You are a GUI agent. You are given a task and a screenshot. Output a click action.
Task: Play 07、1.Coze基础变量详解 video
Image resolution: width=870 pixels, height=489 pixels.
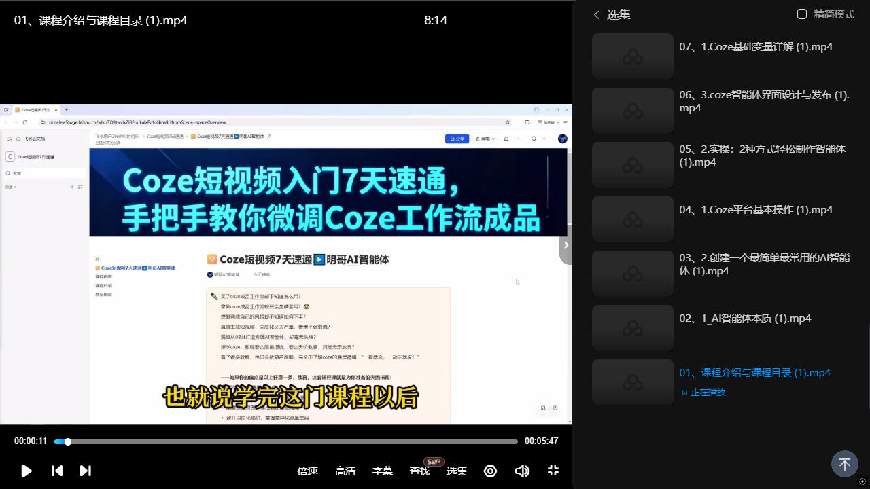[x=756, y=47]
